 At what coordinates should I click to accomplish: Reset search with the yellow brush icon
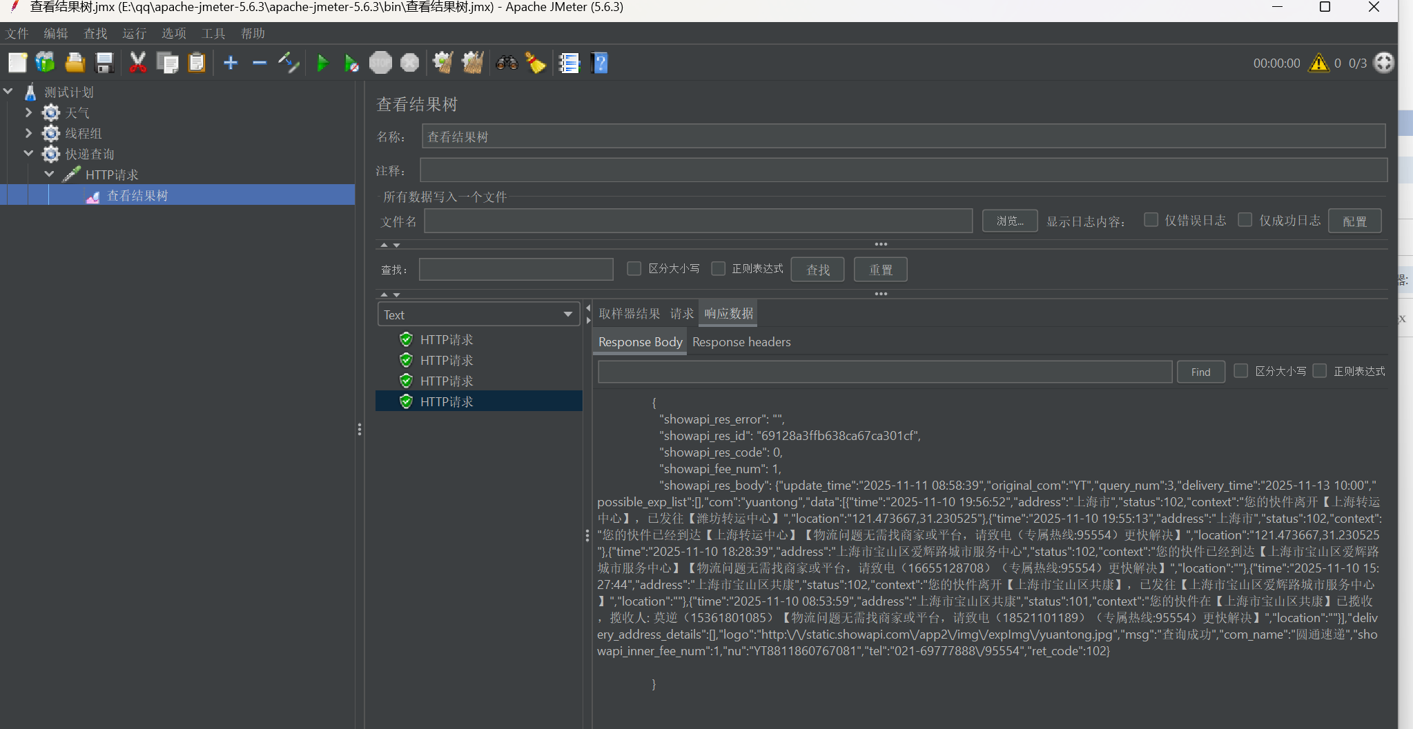536,63
